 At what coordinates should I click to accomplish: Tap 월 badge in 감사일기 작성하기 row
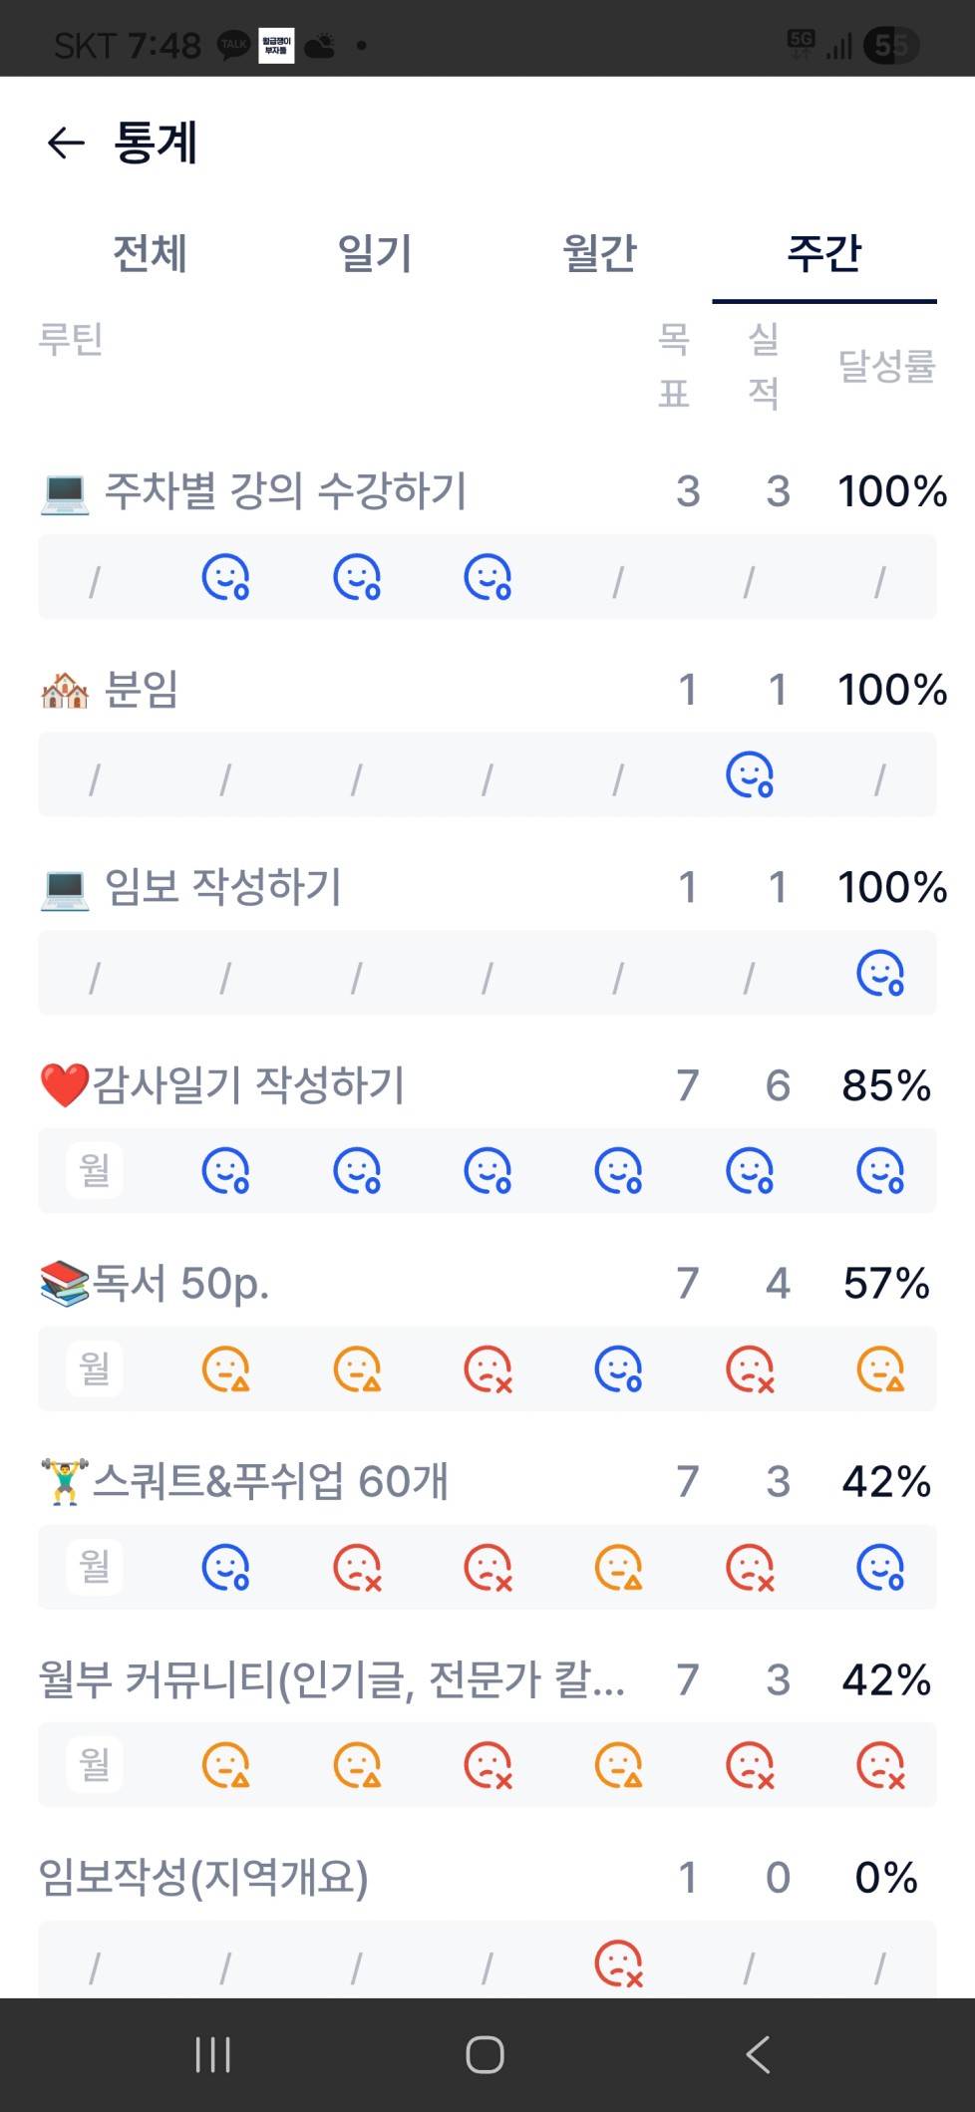95,1170
